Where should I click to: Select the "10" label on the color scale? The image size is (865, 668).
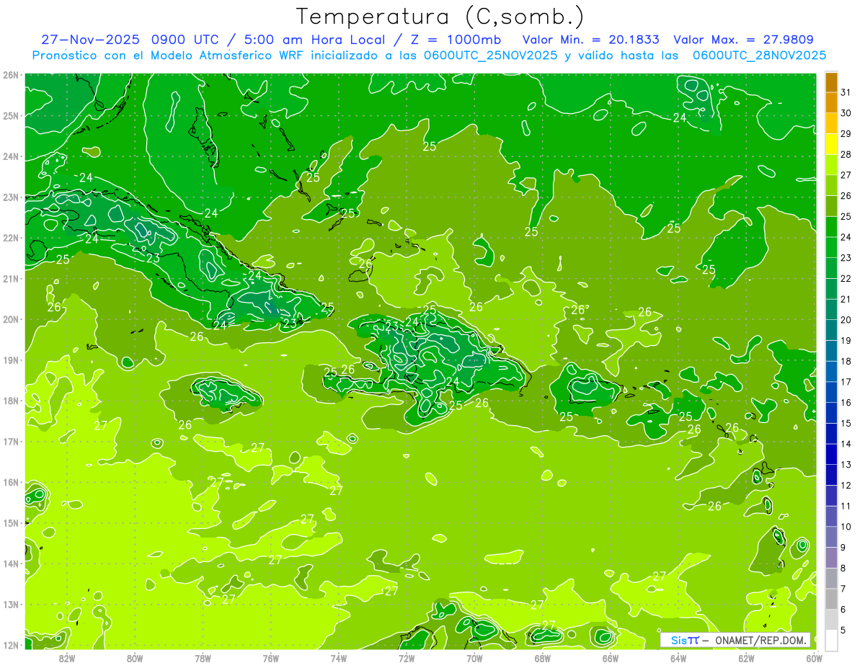pyautogui.click(x=846, y=527)
